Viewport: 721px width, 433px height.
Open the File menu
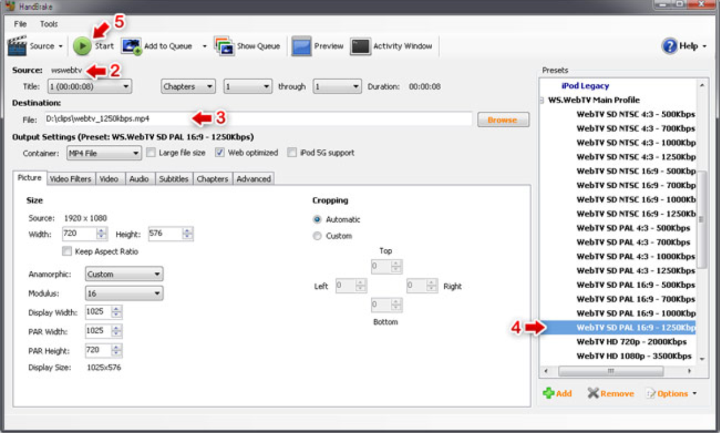pos(20,24)
